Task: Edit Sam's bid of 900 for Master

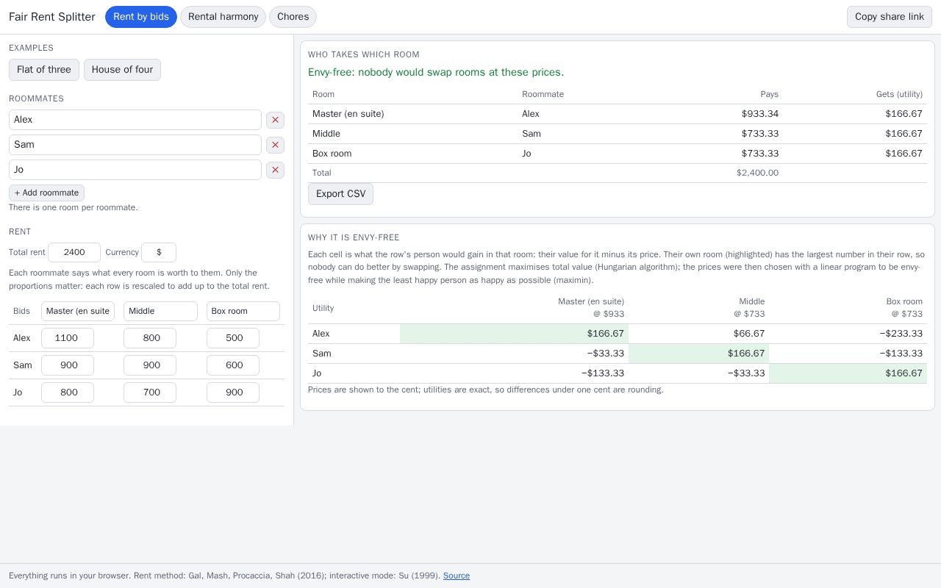Action: coord(68,365)
